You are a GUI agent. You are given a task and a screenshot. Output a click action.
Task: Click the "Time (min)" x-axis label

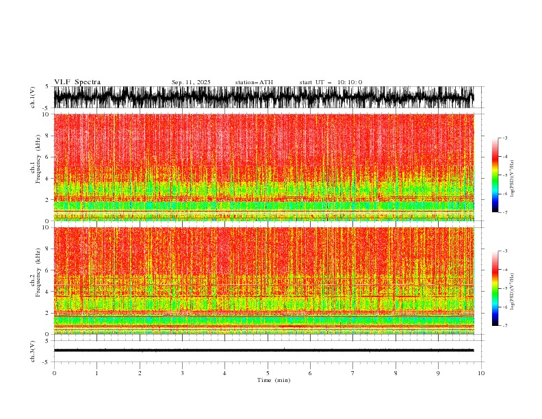tap(274, 380)
